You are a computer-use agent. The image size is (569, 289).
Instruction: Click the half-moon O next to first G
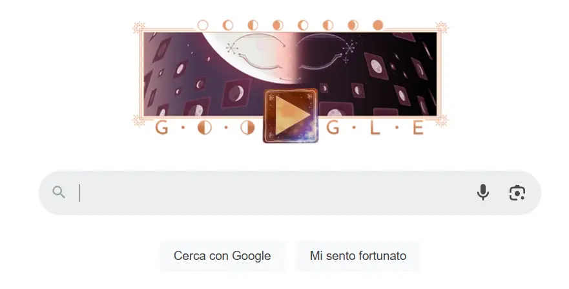click(x=204, y=128)
